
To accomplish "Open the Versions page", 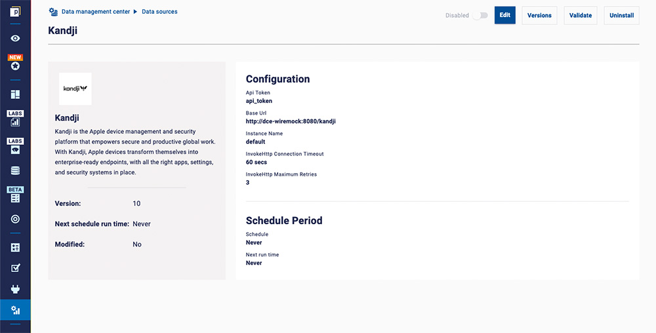I will click(x=539, y=16).
